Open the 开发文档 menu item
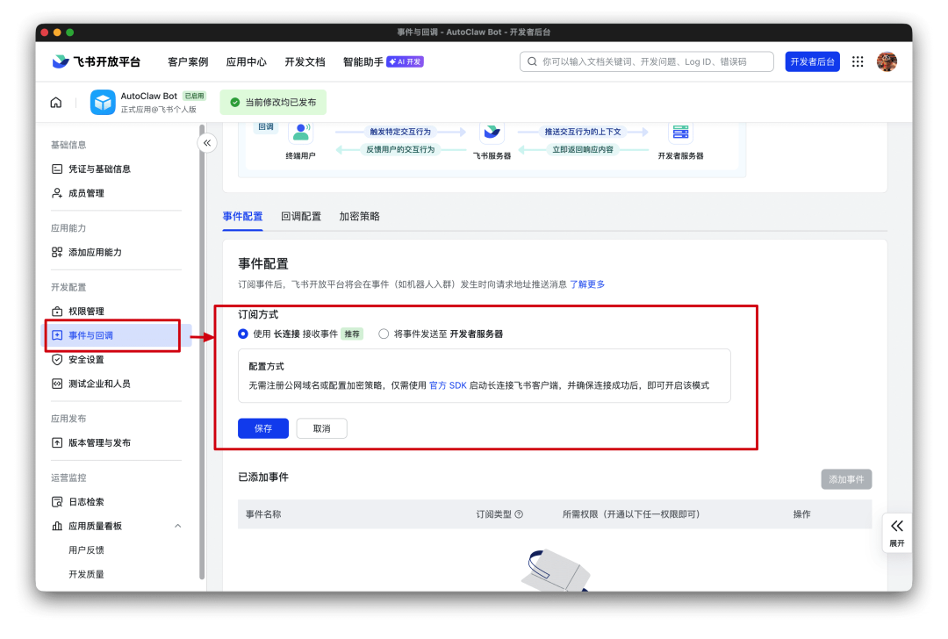 tap(304, 61)
